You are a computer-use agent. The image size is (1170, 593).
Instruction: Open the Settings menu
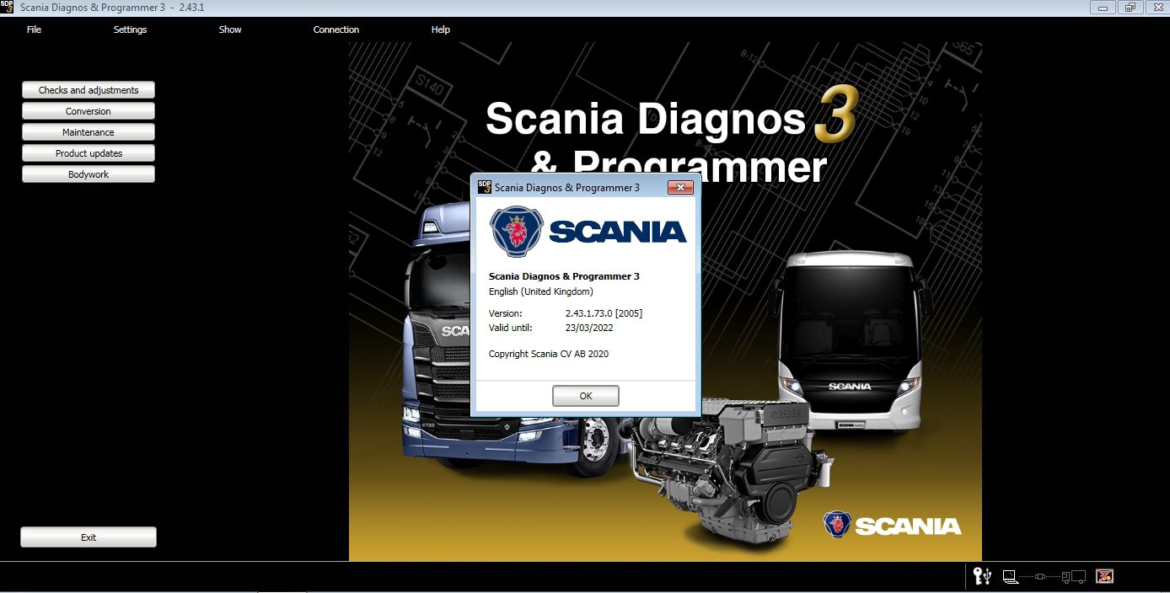tap(130, 29)
